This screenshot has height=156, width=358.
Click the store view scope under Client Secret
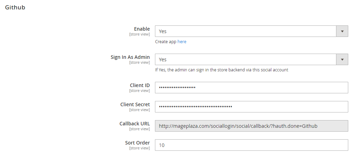(139, 110)
